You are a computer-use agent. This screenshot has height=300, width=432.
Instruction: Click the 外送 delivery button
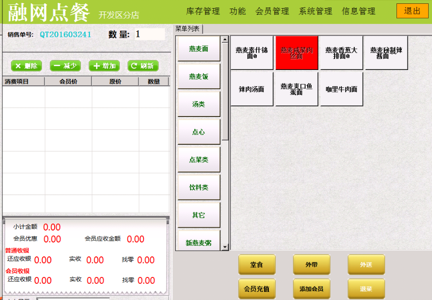coord(366,265)
